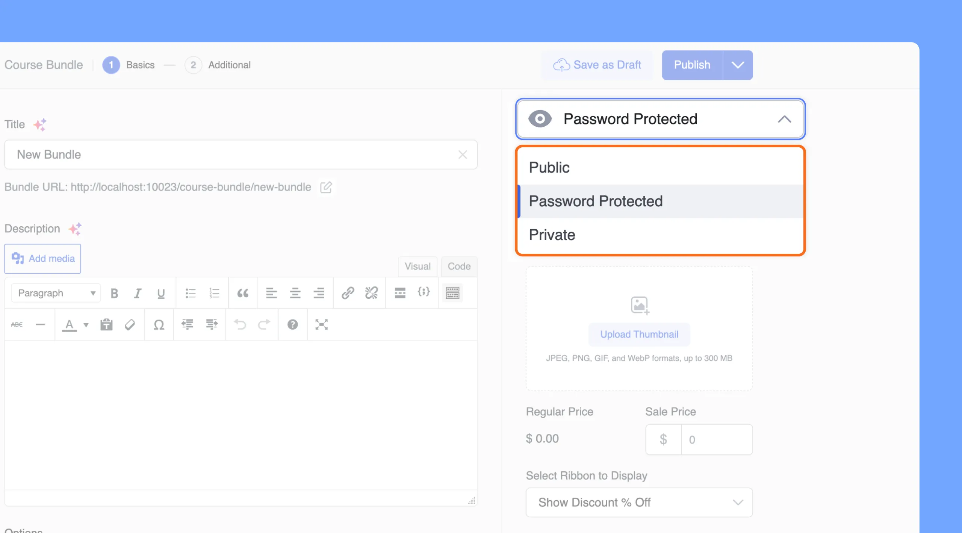Screen dimensions: 962x533
Task: Toggle the toolbar keyboard icon
Action: click(452, 293)
